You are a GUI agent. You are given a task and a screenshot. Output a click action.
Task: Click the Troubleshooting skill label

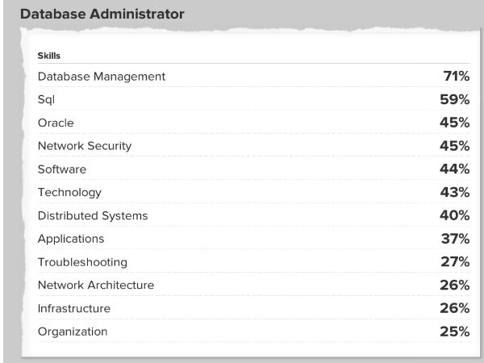(81, 262)
